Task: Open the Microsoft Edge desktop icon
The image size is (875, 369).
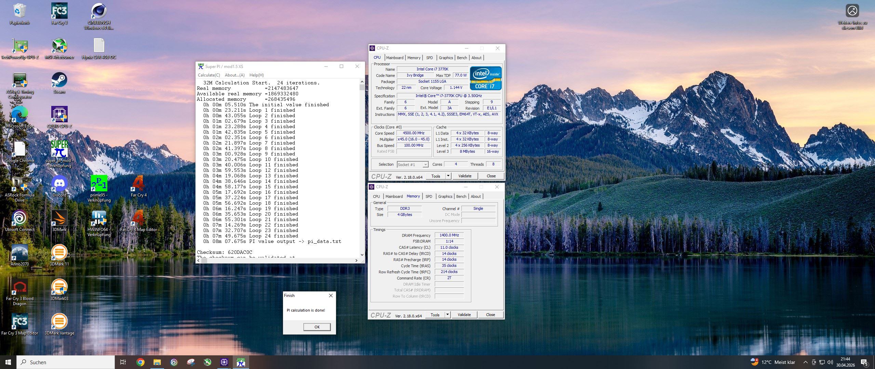Action: pyautogui.click(x=19, y=117)
